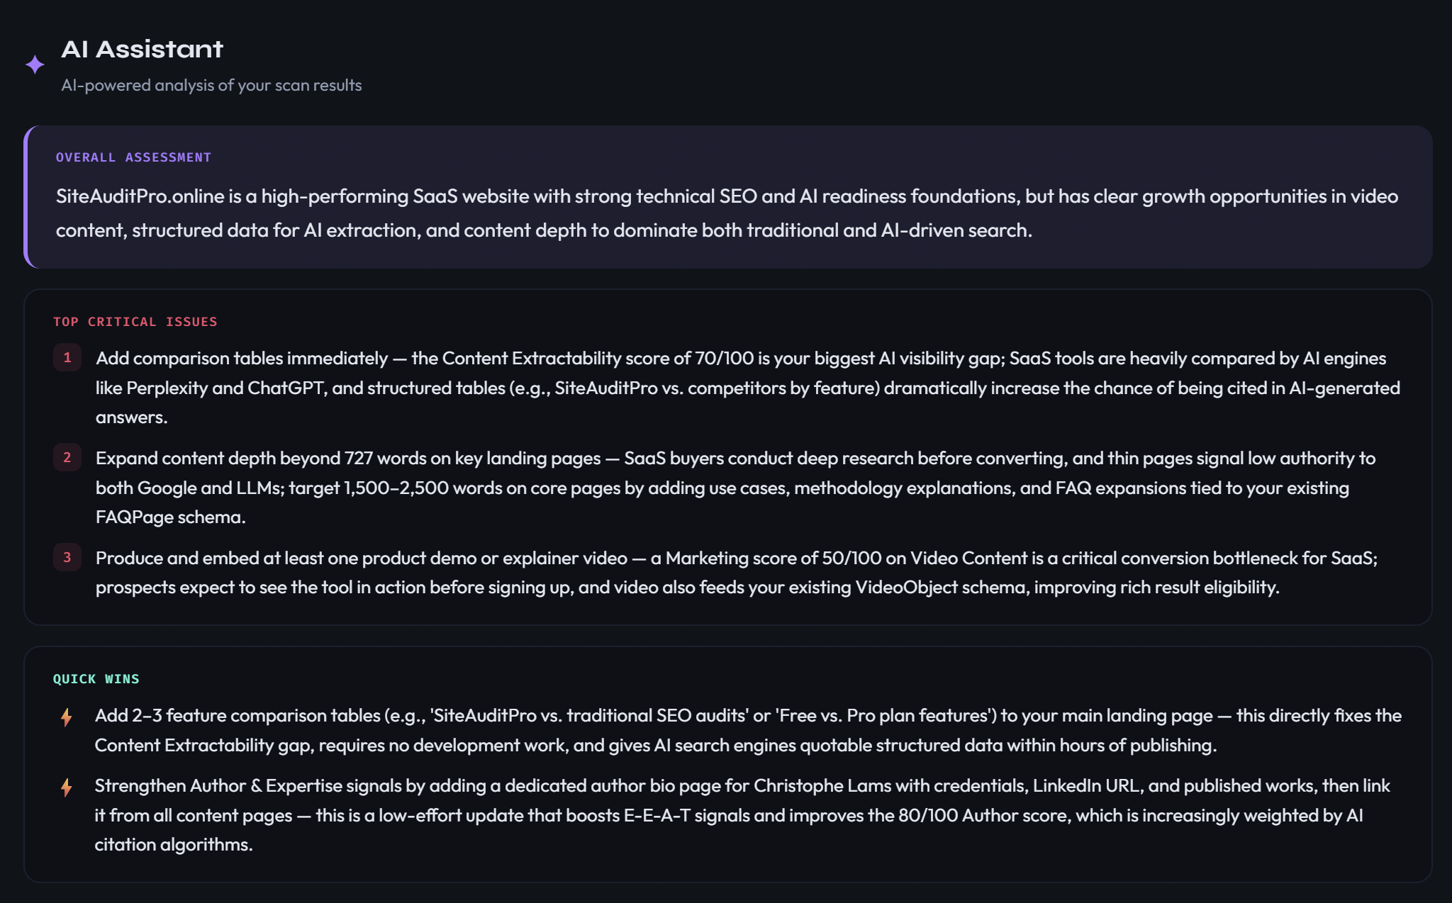This screenshot has width=1452, height=903.
Task: Click the SiteAuditPro.online assessment summary text
Action: point(727,213)
